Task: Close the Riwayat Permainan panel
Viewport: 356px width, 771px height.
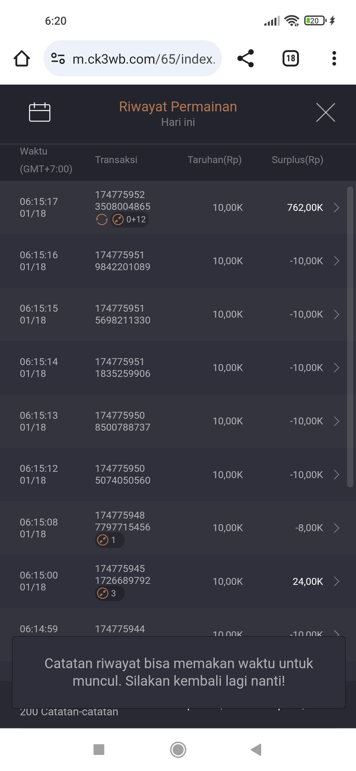Action: coord(325,112)
